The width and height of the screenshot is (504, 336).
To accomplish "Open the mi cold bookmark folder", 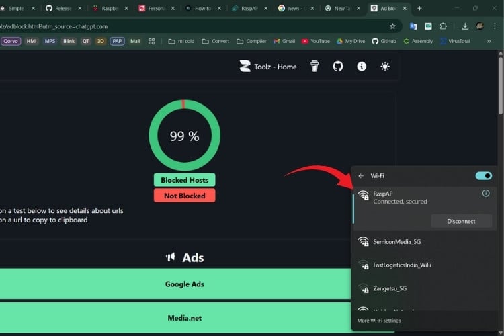I will 181,41.
